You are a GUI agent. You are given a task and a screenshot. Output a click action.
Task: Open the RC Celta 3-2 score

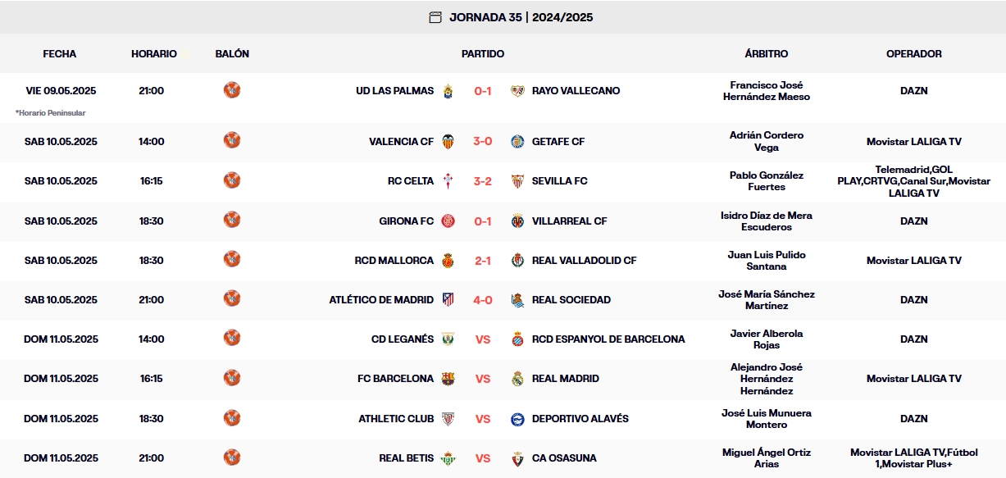point(483,181)
